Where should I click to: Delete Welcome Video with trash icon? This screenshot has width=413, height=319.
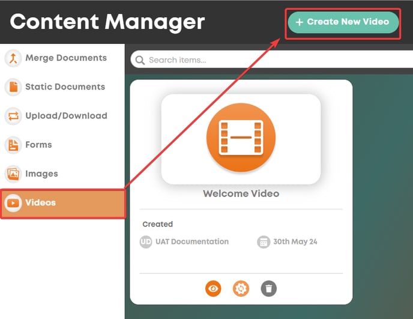pos(269,289)
